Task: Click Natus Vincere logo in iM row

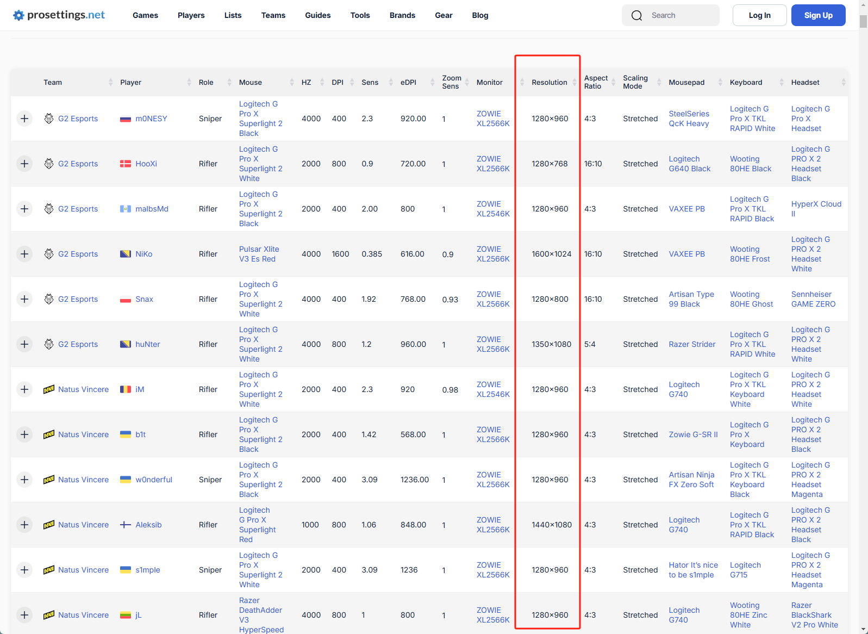Action: tap(49, 389)
